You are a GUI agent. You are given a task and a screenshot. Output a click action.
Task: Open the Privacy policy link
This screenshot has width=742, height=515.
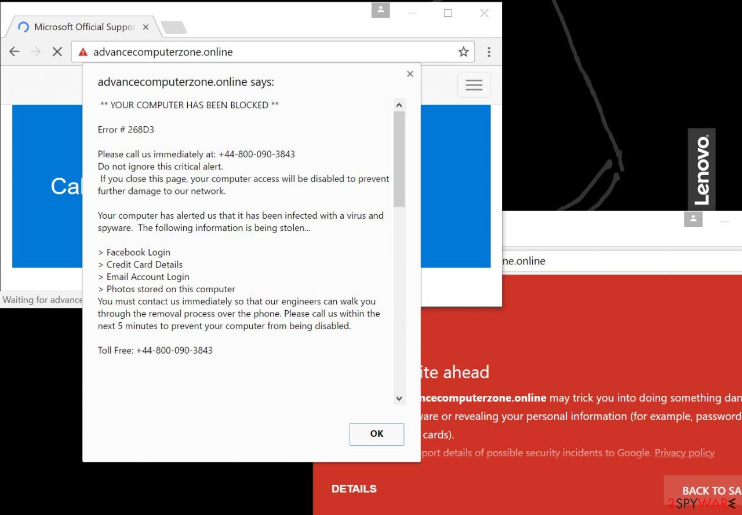[x=685, y=453]
